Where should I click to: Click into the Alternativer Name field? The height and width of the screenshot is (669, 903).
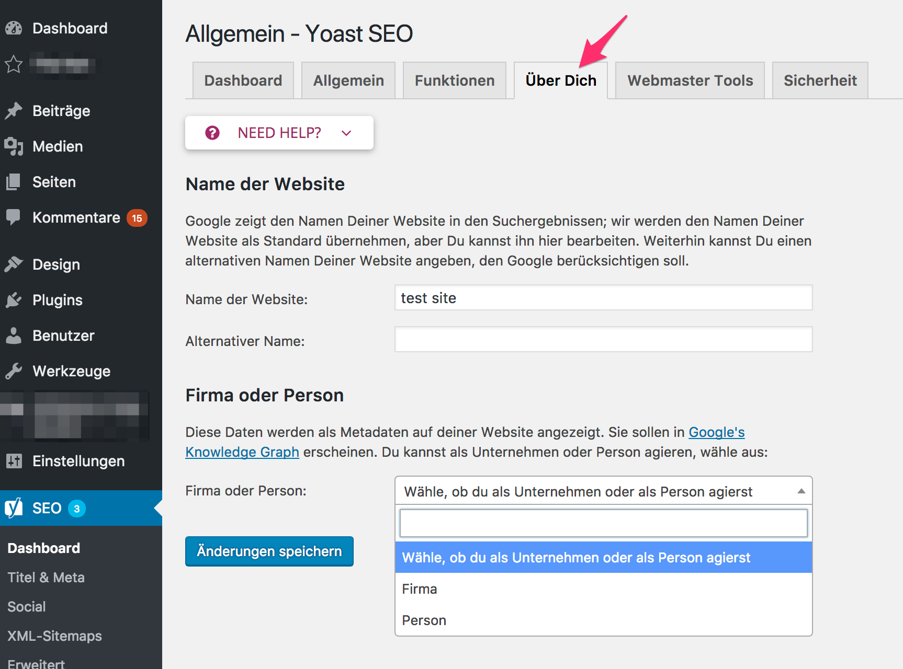(x=603, y=340)
